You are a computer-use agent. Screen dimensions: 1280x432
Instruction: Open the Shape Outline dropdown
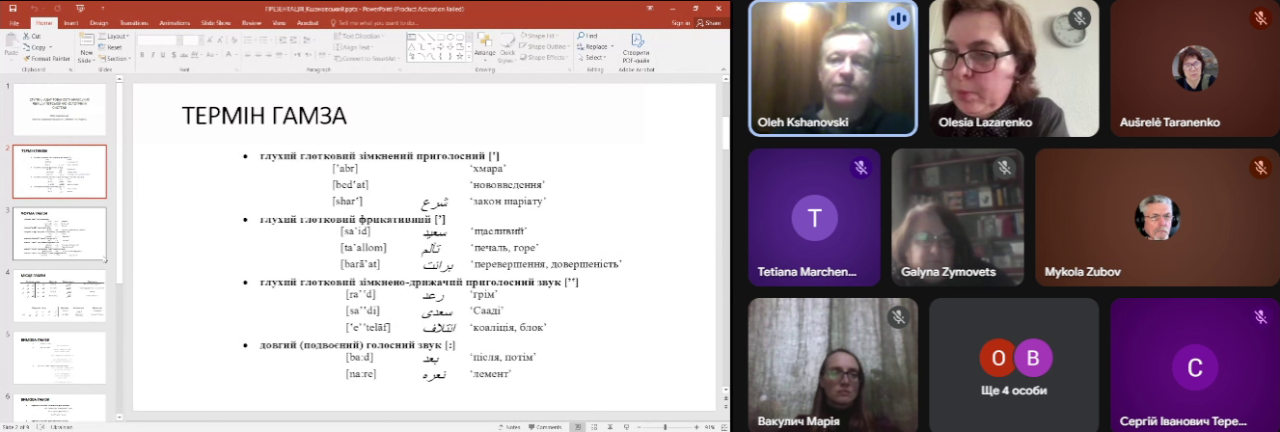[545, 46]
